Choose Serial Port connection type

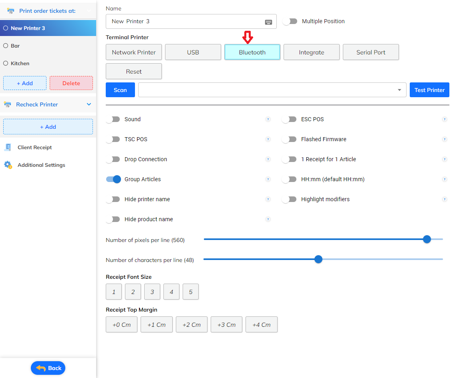point(371,52)
